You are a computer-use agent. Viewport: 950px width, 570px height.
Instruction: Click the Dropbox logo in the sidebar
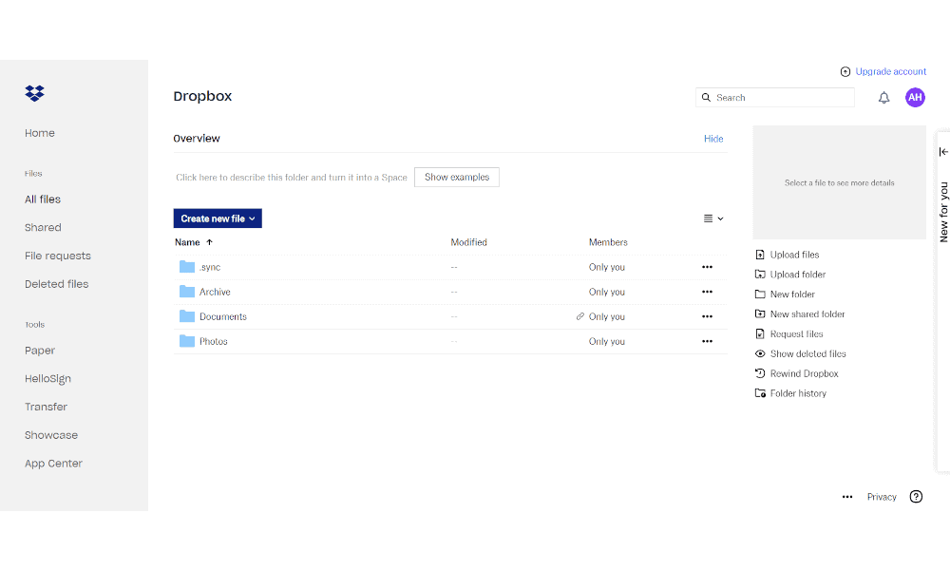coord(34,93)
